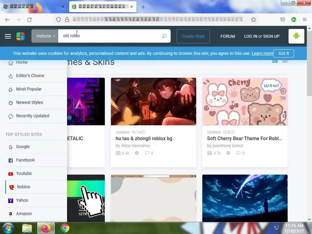The width and height of the screenshot is (312, 234).
Task: Open the night sky comet thumbnail
Action: pos(245,198)
